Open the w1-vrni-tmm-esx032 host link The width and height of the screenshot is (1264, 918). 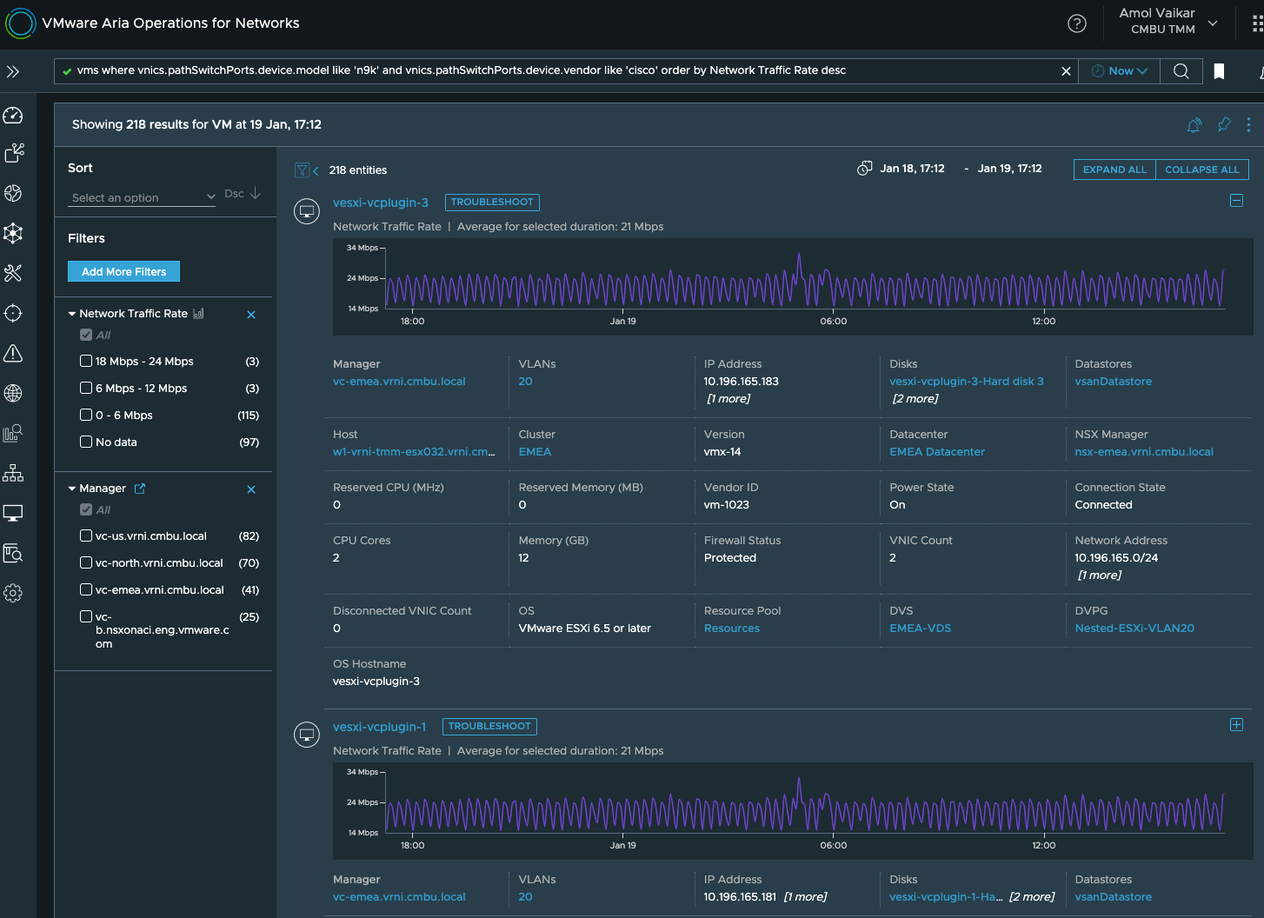pyautogui.click(x=414, y=452)
